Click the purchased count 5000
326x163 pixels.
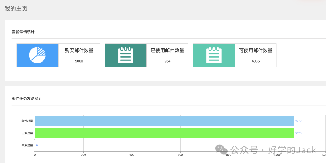click(79, 61)
